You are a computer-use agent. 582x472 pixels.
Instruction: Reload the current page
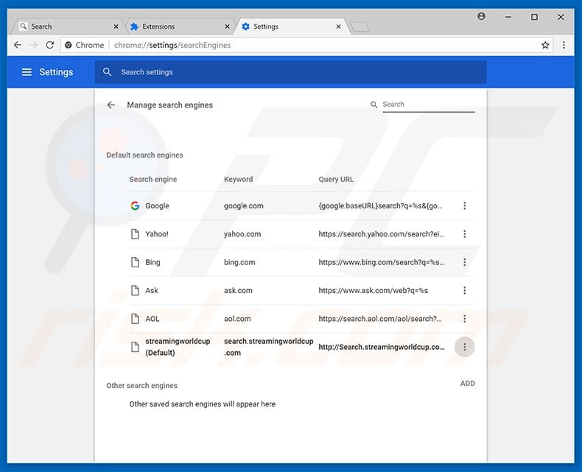pyautogui.click(x=50, y=45)
